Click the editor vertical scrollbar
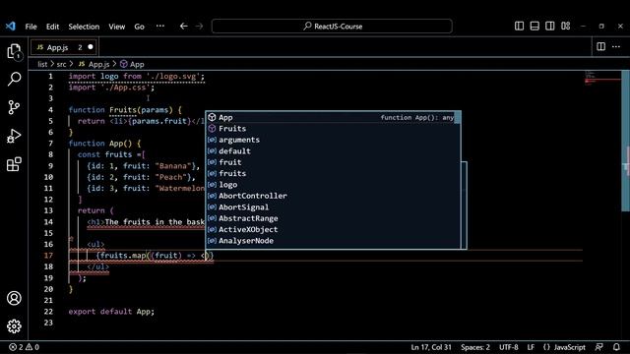Image resolution: width=630 pixels, height=354 pixels. click(x=626, y=141)
